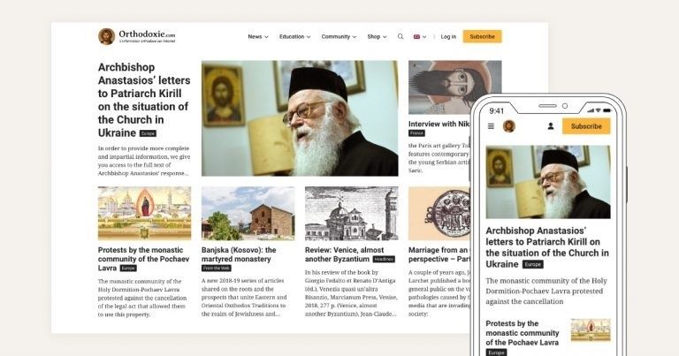Click the Europe tag beside the Ukraine headline
The width and height of the screenshot is (679, 356).
coord(148,133)
